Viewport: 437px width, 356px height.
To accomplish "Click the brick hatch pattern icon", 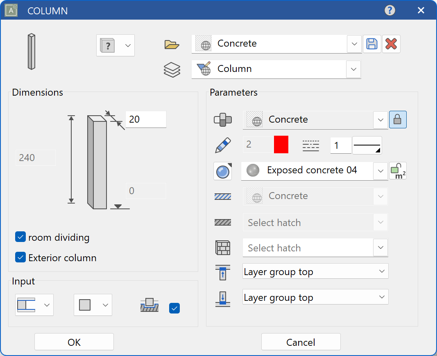I will 222,248.
